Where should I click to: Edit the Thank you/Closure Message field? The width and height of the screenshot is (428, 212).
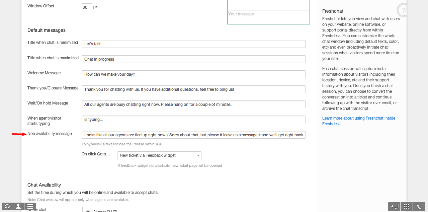pos(193,89)
